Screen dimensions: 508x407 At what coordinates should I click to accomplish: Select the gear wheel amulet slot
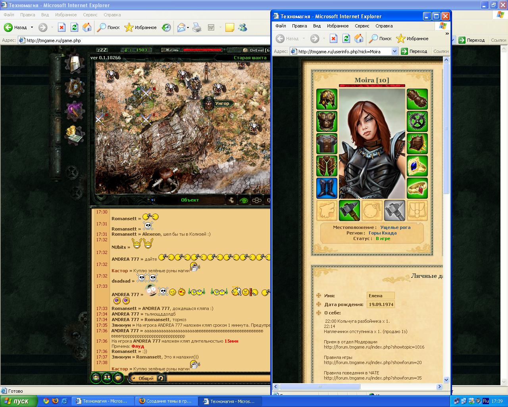(x=417, y=121)
